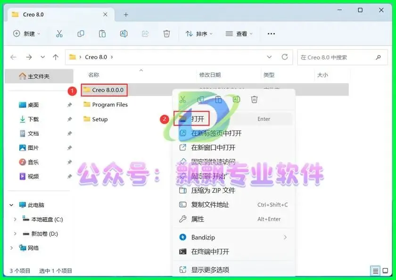Choose 压缩为 ZIP 文件 in context menu

(x=234, y=190)
